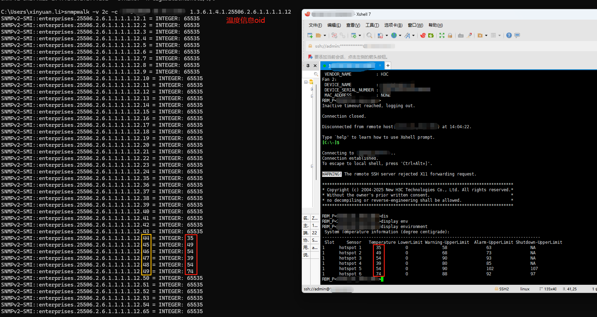Add a new tab with plus button
The height and width of the screenshot is (317, 597).
(388, 66)
